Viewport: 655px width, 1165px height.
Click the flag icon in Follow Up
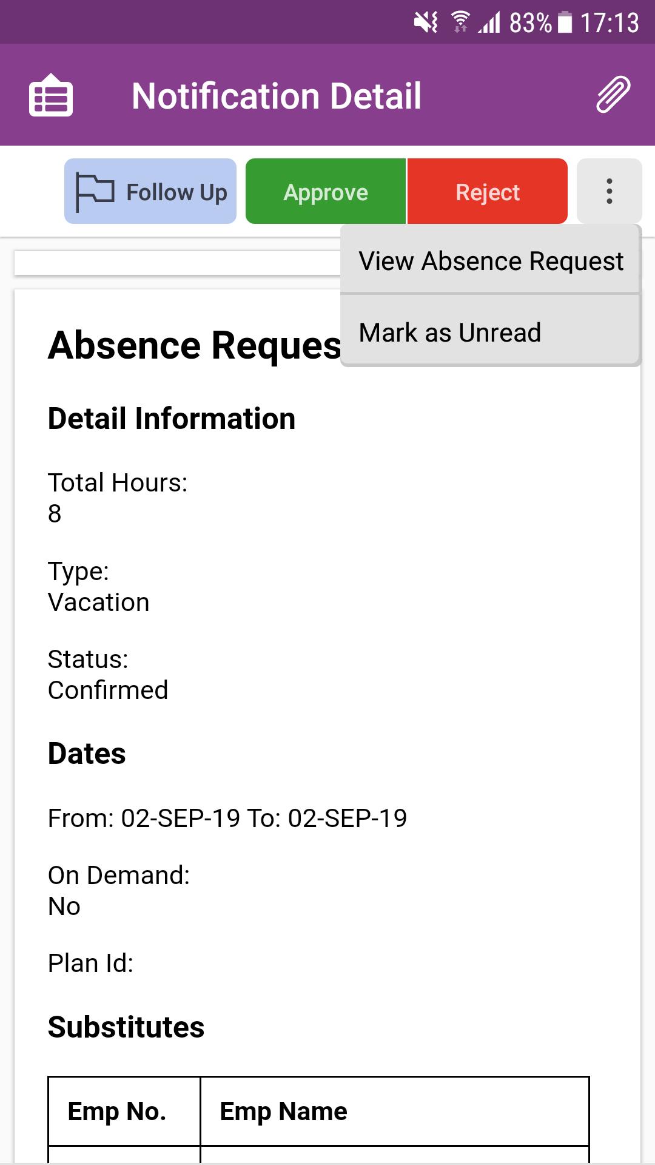pos(95,192)
